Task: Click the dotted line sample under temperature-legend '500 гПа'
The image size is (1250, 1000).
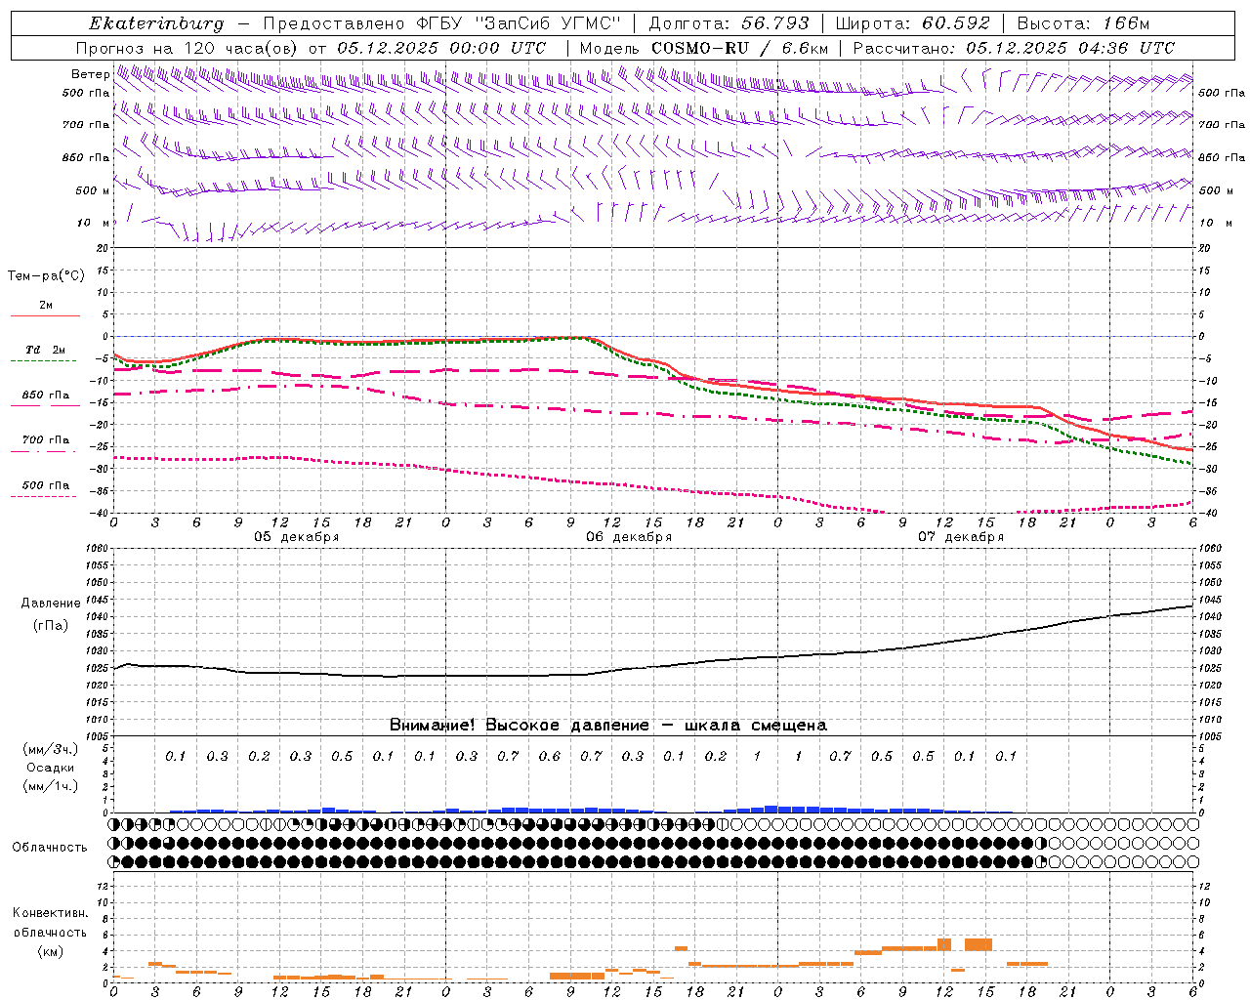Action: [44, 497]
